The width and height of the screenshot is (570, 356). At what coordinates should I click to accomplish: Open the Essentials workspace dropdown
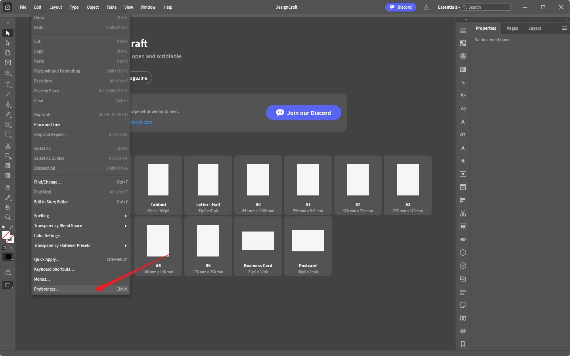point(449,7)
